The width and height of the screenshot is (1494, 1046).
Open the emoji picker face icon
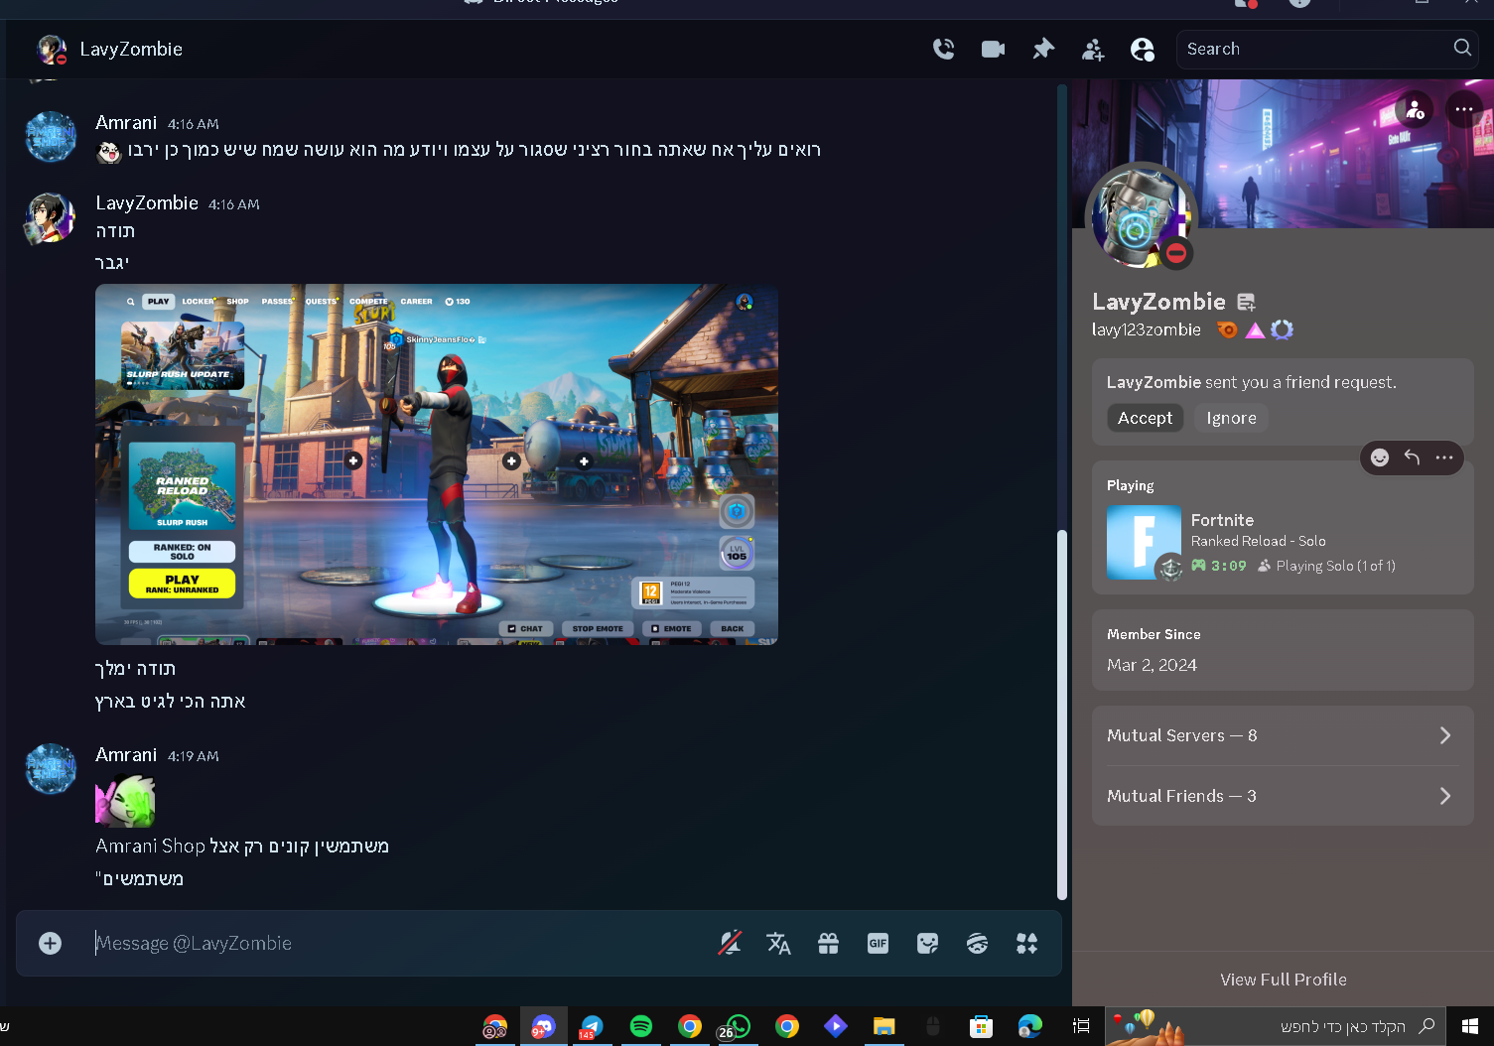pos(977,943)
